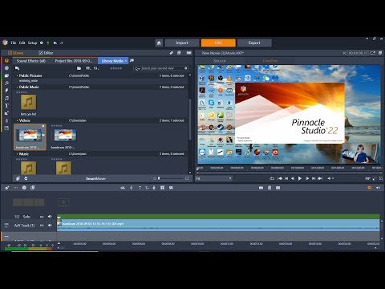This screenshot has height=289, width=385.
Task: Open SmartMovie at library bottom
Action: (x=95, y=178)
